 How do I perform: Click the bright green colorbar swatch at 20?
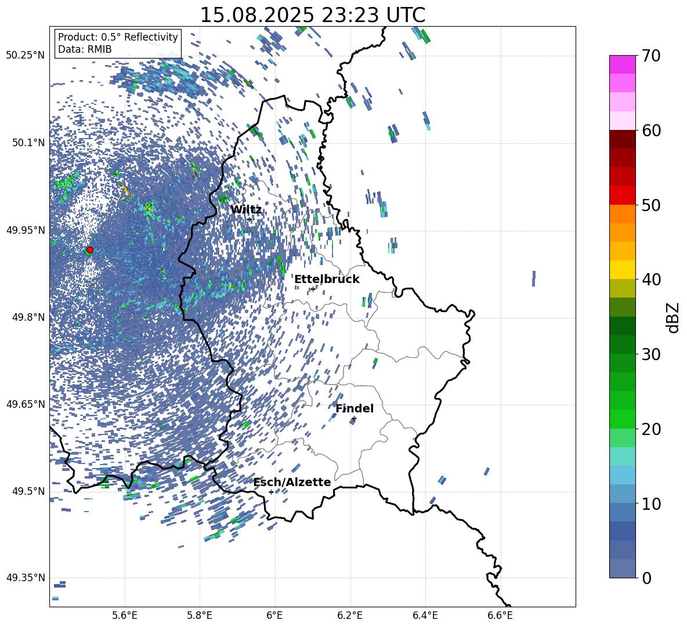pyautogui.click(x=622, y=419)
